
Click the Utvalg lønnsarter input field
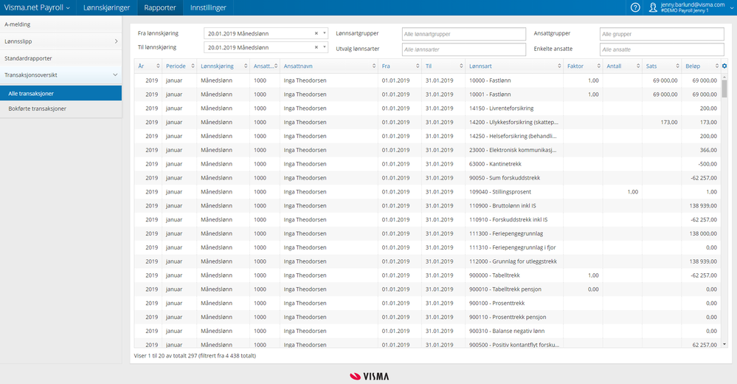[x=464, y=49]
